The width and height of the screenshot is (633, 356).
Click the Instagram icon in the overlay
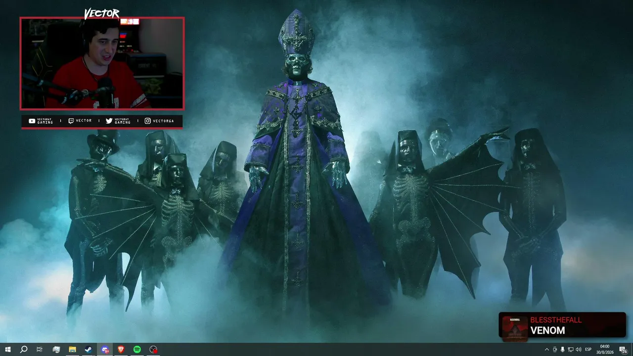pos(147,121)
